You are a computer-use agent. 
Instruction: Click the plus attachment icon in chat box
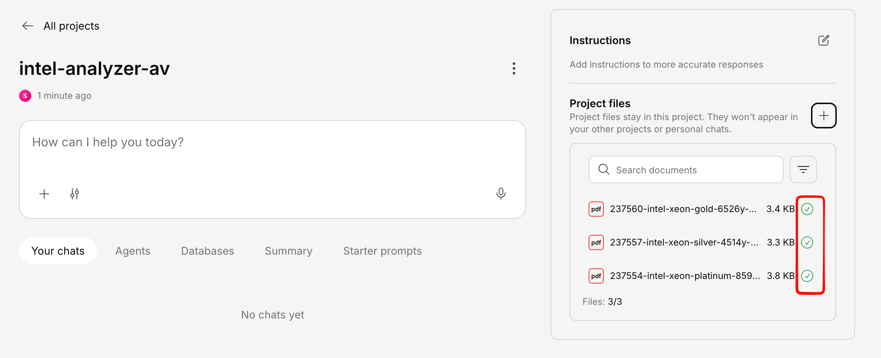click(x=44, y=194)
